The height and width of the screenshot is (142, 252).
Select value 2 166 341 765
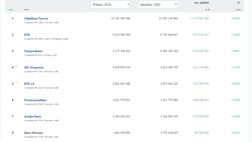coord(169,116)
